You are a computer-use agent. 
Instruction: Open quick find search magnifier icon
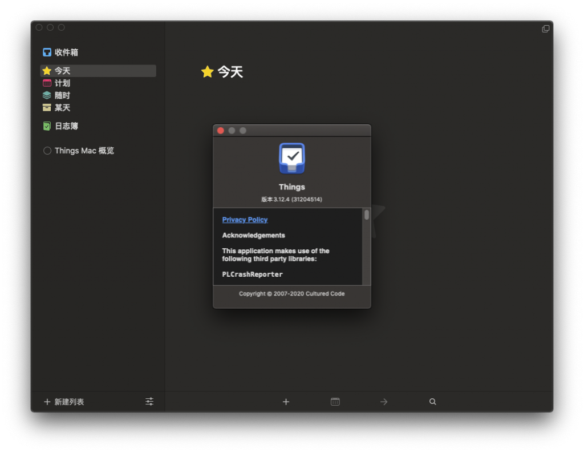[x=432, y=402]
